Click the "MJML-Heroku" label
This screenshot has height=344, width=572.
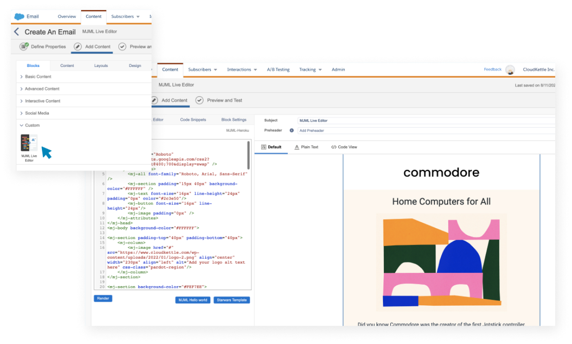coord(238,131)
